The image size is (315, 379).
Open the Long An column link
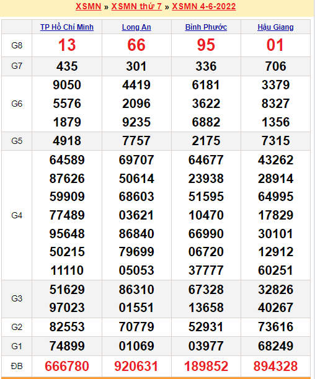point(136,27)
